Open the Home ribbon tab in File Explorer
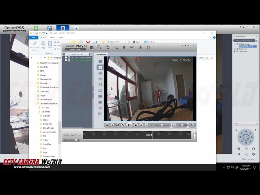Screen dimensions: 260x195 [x=43, y=37]
